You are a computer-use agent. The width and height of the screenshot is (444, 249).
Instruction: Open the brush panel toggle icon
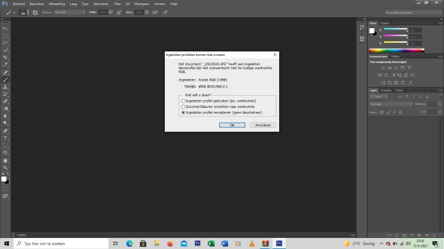point(35,12)
